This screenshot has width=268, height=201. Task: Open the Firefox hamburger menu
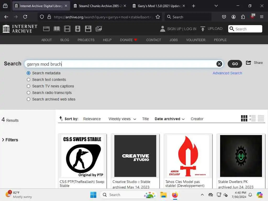[262, 17]
